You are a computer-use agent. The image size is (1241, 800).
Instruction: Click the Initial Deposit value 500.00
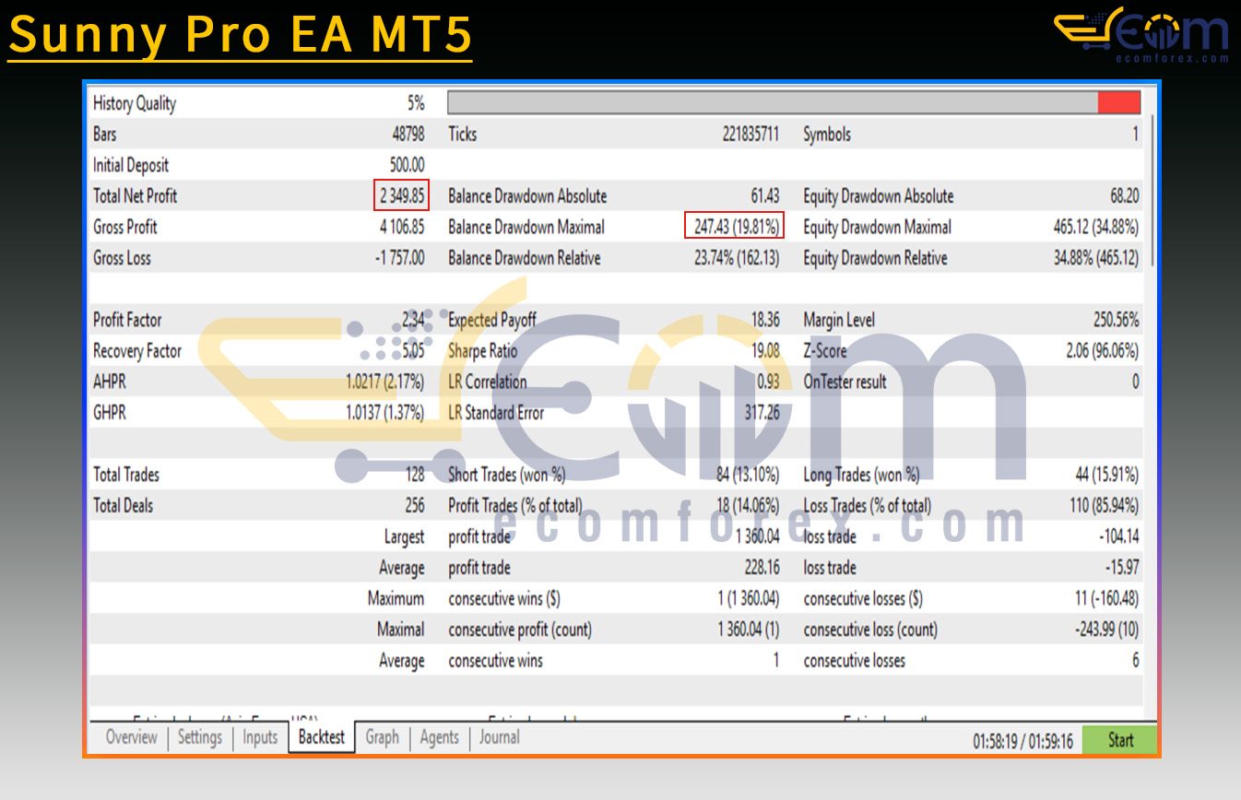click(x=408, y=166)
